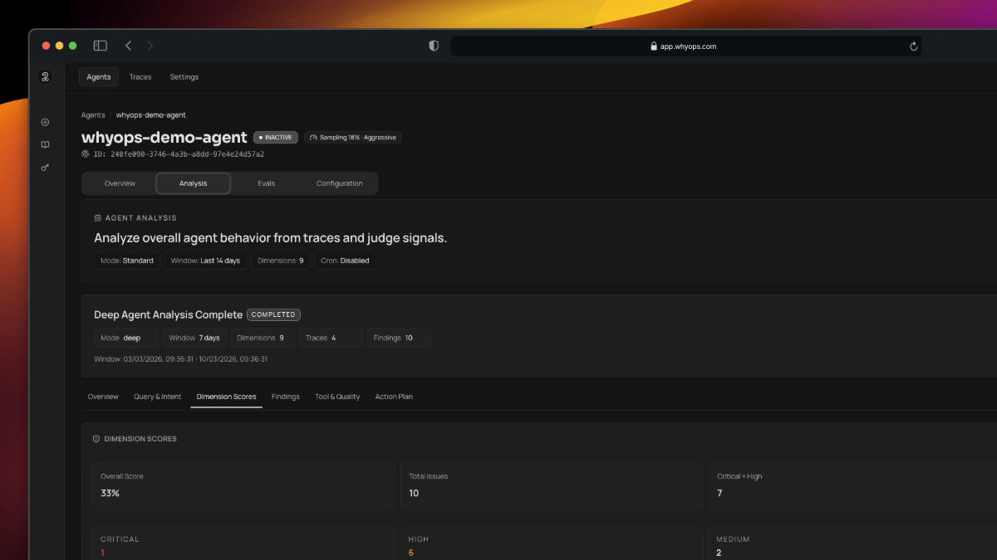997x560 pixels.
Task: Click the Cron: Disabled chip
Action: pos(345,261)
